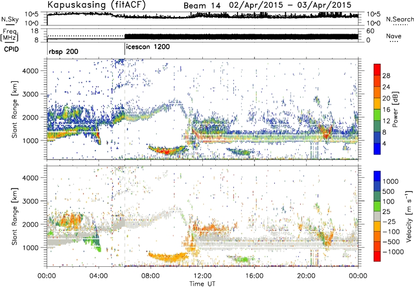The image size is (414, 287).
Task: Click the '20:00' time axis tick label
Action: [x=306, y=276]
